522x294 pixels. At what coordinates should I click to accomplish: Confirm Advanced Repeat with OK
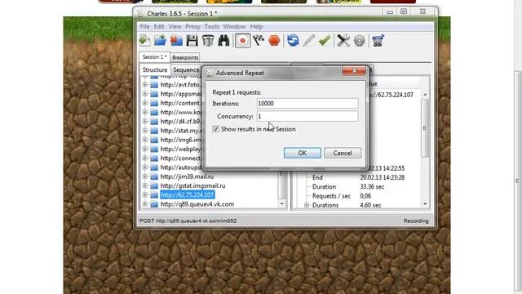coord(303,153)
